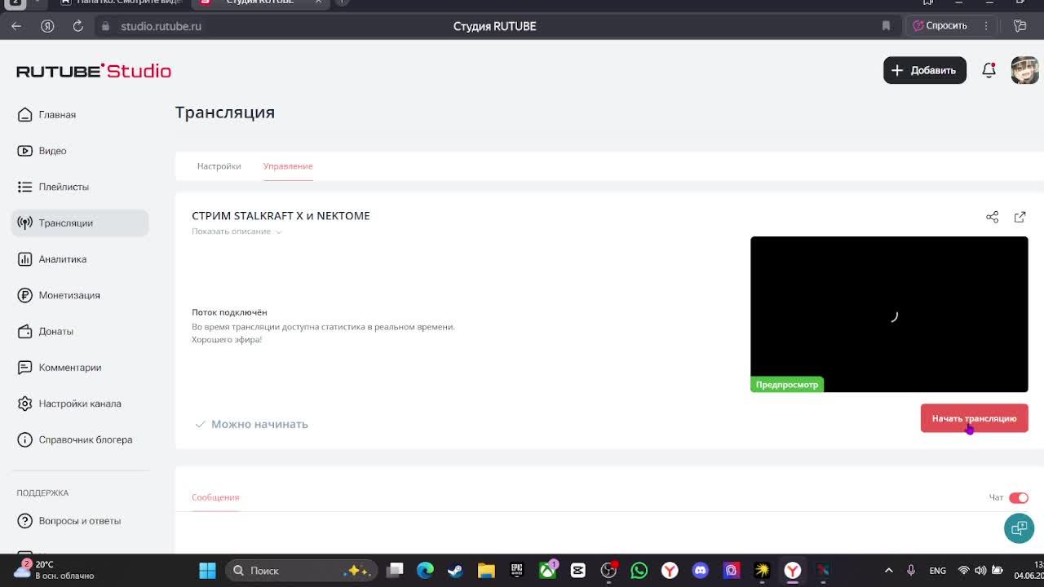Show hidden tray icons chevron
Image resolution: width=1044 pixels, height=587 pixels.
(888, 571)
